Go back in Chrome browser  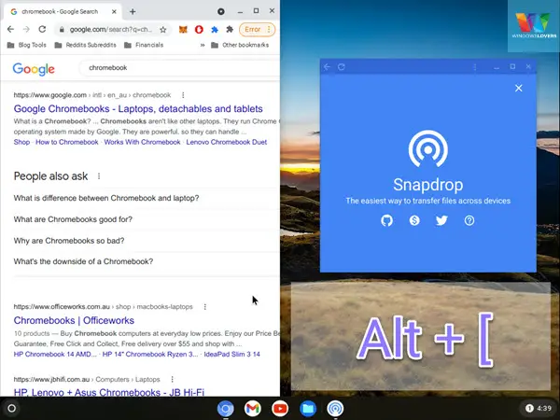[10, 29]
